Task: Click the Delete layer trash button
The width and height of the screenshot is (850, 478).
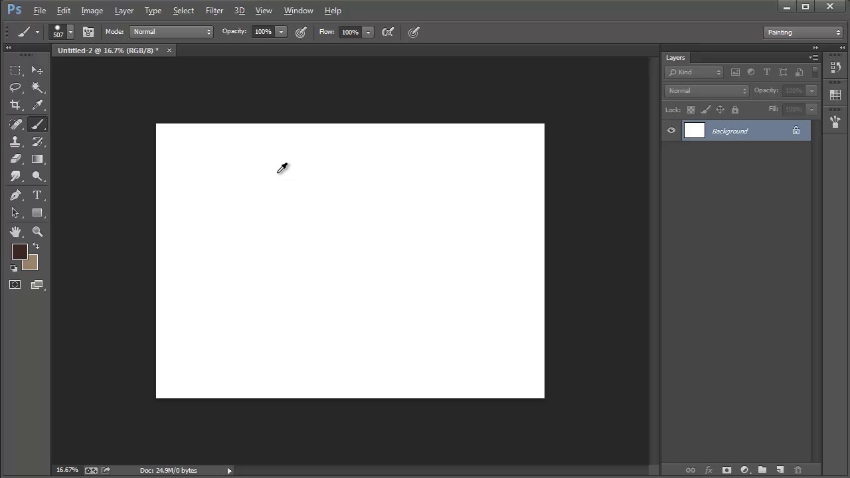Action: point(798,470)
